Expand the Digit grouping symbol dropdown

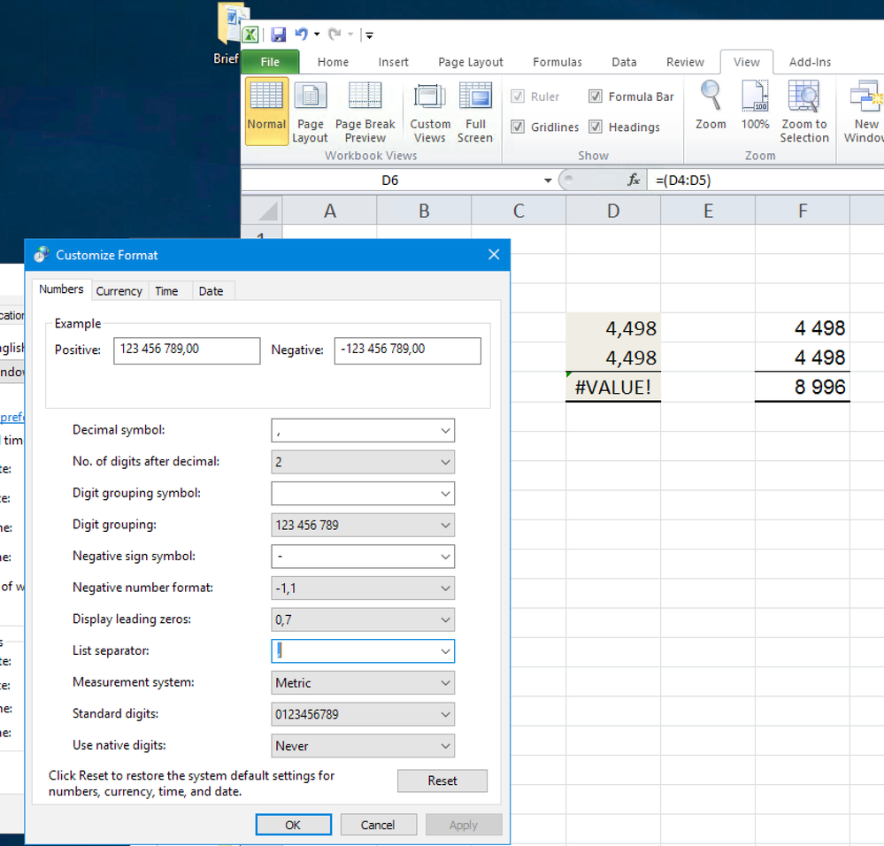click(445, 494)
